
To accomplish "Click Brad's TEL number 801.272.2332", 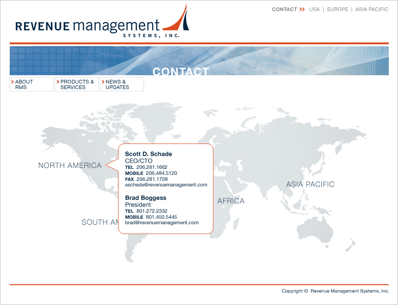I will (x=152, y=211).
